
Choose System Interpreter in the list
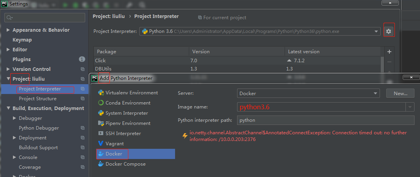pos(126,113)
